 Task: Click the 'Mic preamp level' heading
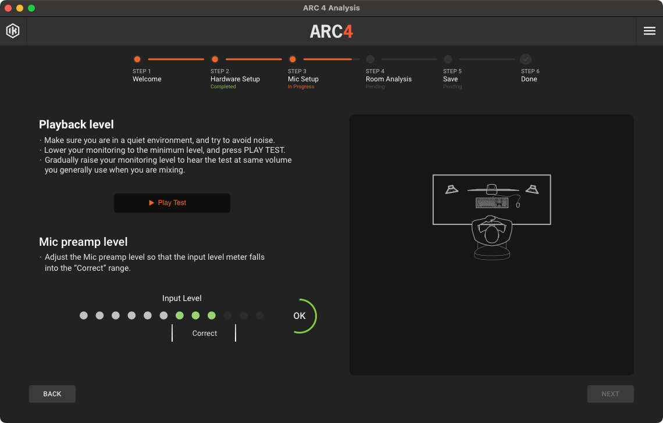pyautogui.click(x=83, y=242)
